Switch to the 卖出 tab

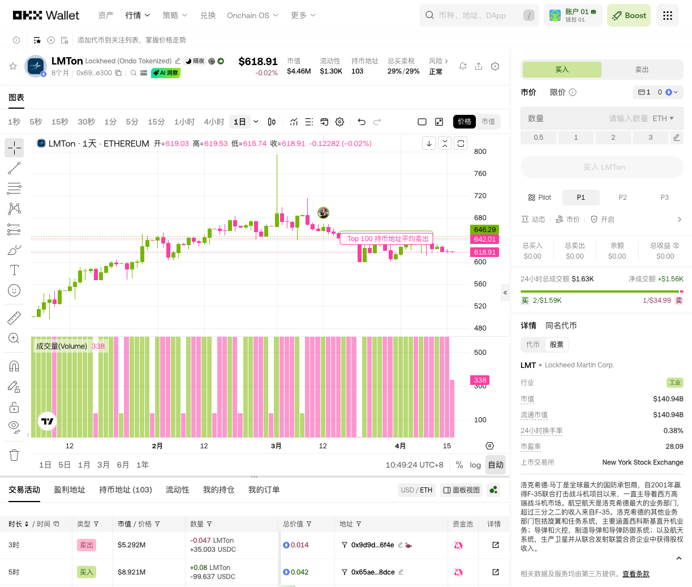pos(642,69)
